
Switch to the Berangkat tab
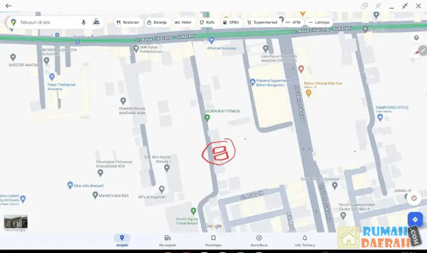coord(167,241)
